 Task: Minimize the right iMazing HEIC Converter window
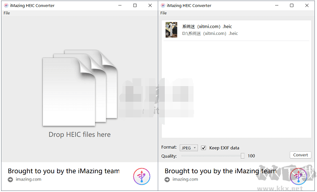pos(277,5)
